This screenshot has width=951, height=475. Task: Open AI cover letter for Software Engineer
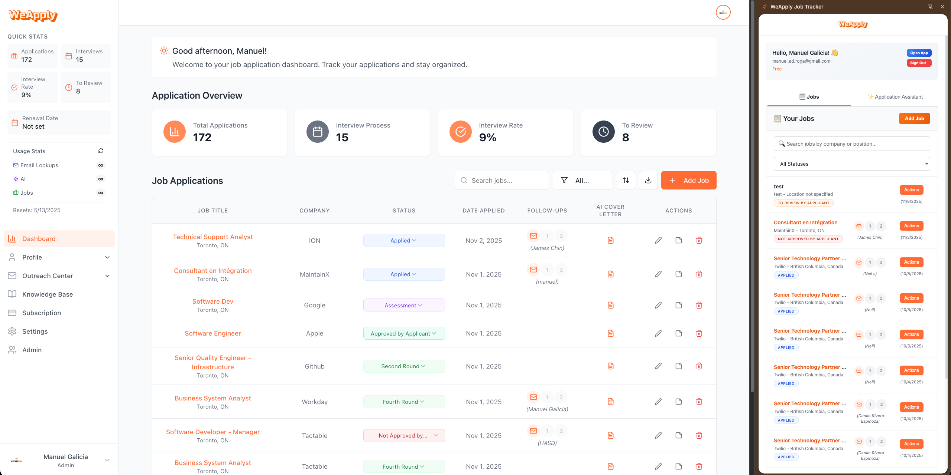(610, 333)
